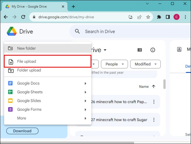The image size is (191, 144).
Task: Open a new browser tab
Action: tap(73, 6)
